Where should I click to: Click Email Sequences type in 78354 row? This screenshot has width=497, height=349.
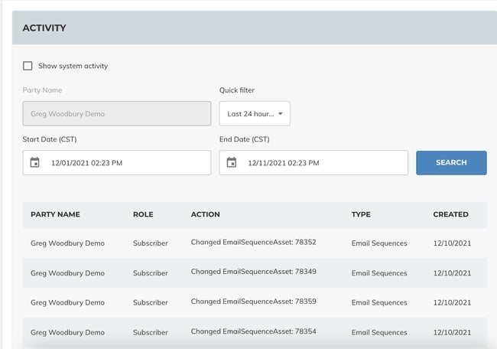379,332
